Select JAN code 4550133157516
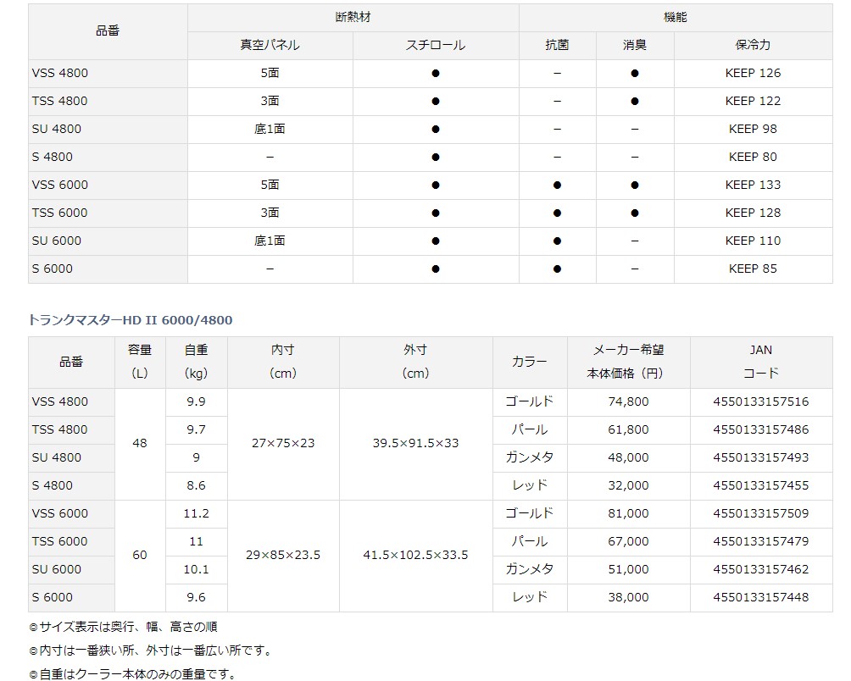Screen dimensions: 851x681 (x=761, y=402)
